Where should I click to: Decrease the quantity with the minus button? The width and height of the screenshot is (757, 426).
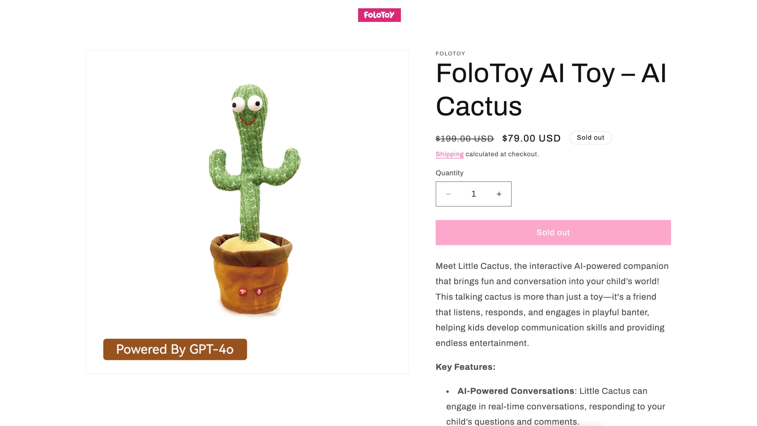[448, 194]
